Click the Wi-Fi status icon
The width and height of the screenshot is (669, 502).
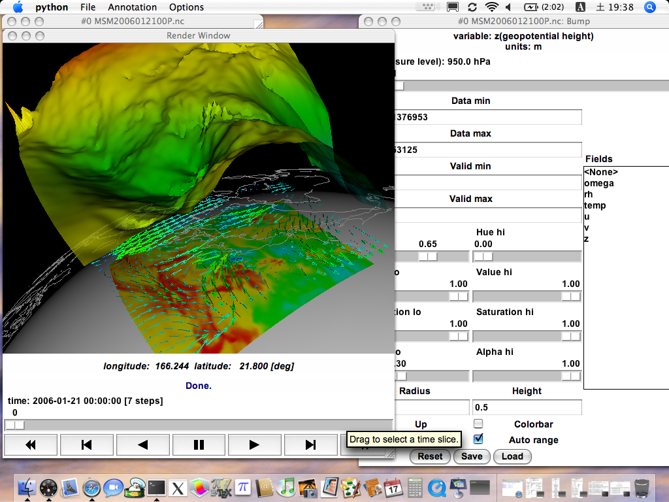coord(491,7)
